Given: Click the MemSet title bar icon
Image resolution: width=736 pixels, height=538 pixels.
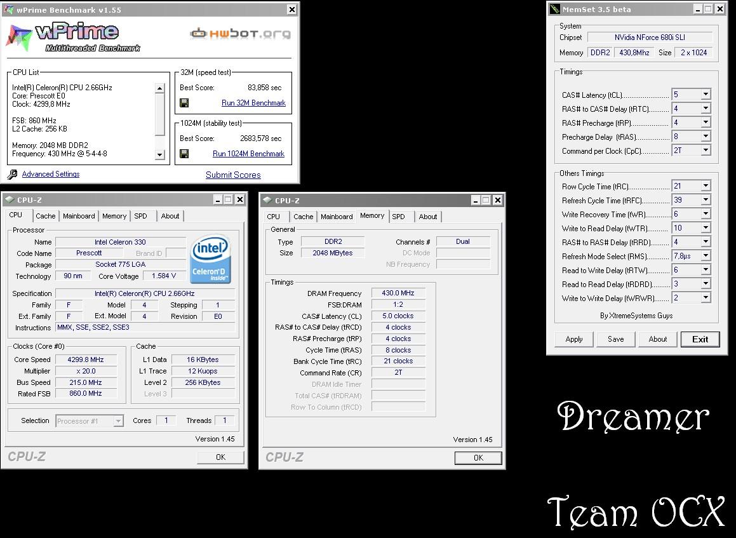Looking at the screenshot, I should click(555, 9).
